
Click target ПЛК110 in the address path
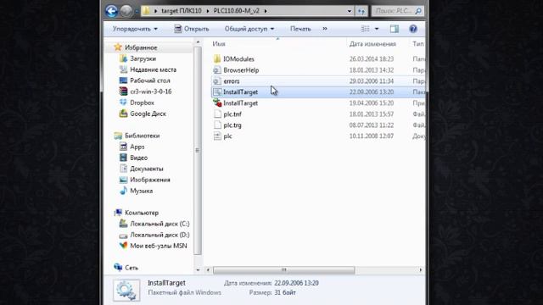181,11
